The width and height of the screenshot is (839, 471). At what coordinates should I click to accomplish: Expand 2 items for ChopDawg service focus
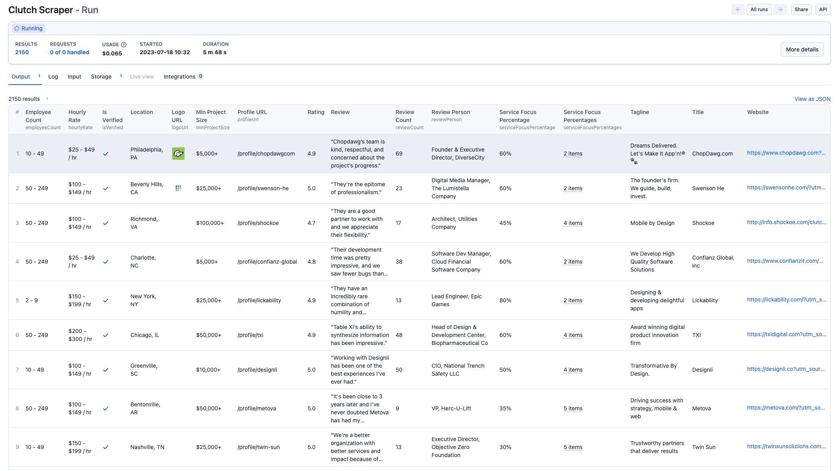[573, 154]
